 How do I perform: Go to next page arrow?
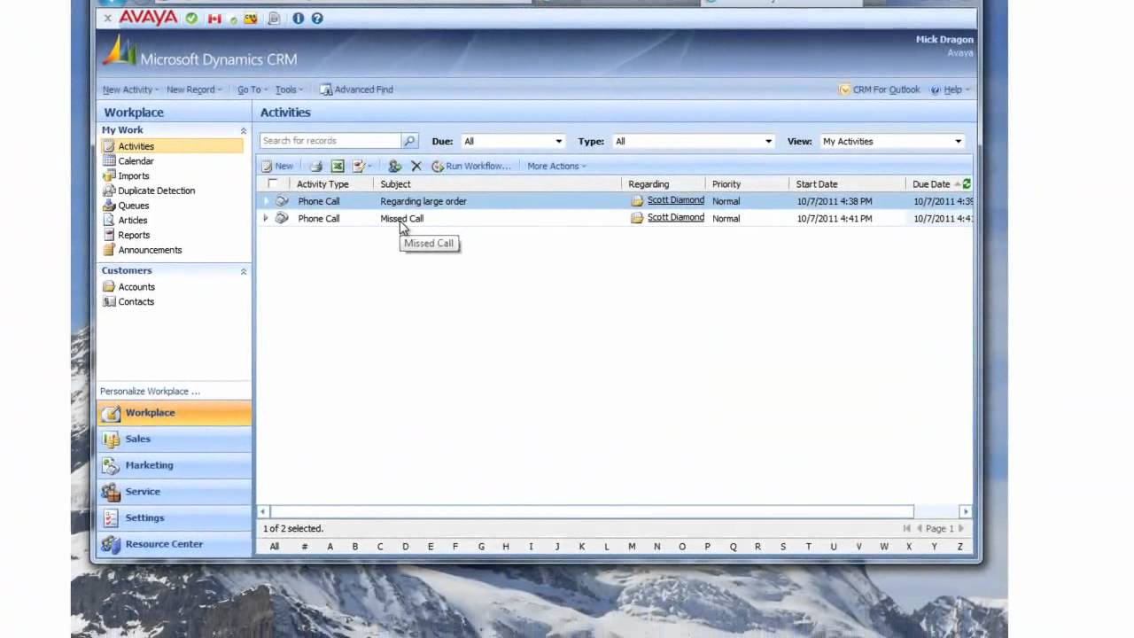960,528
